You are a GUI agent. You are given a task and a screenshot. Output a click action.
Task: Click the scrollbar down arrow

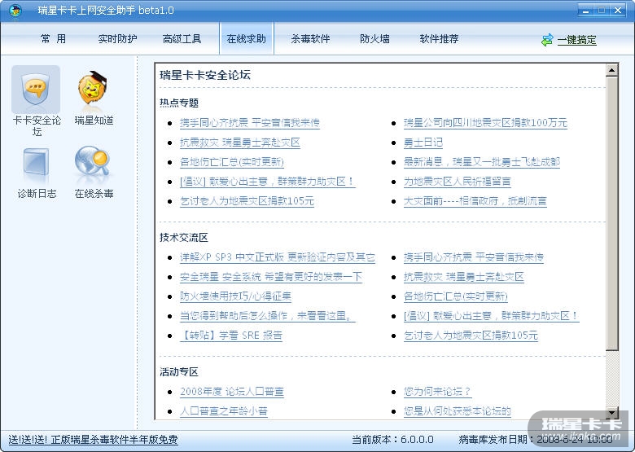pos(612,413)
